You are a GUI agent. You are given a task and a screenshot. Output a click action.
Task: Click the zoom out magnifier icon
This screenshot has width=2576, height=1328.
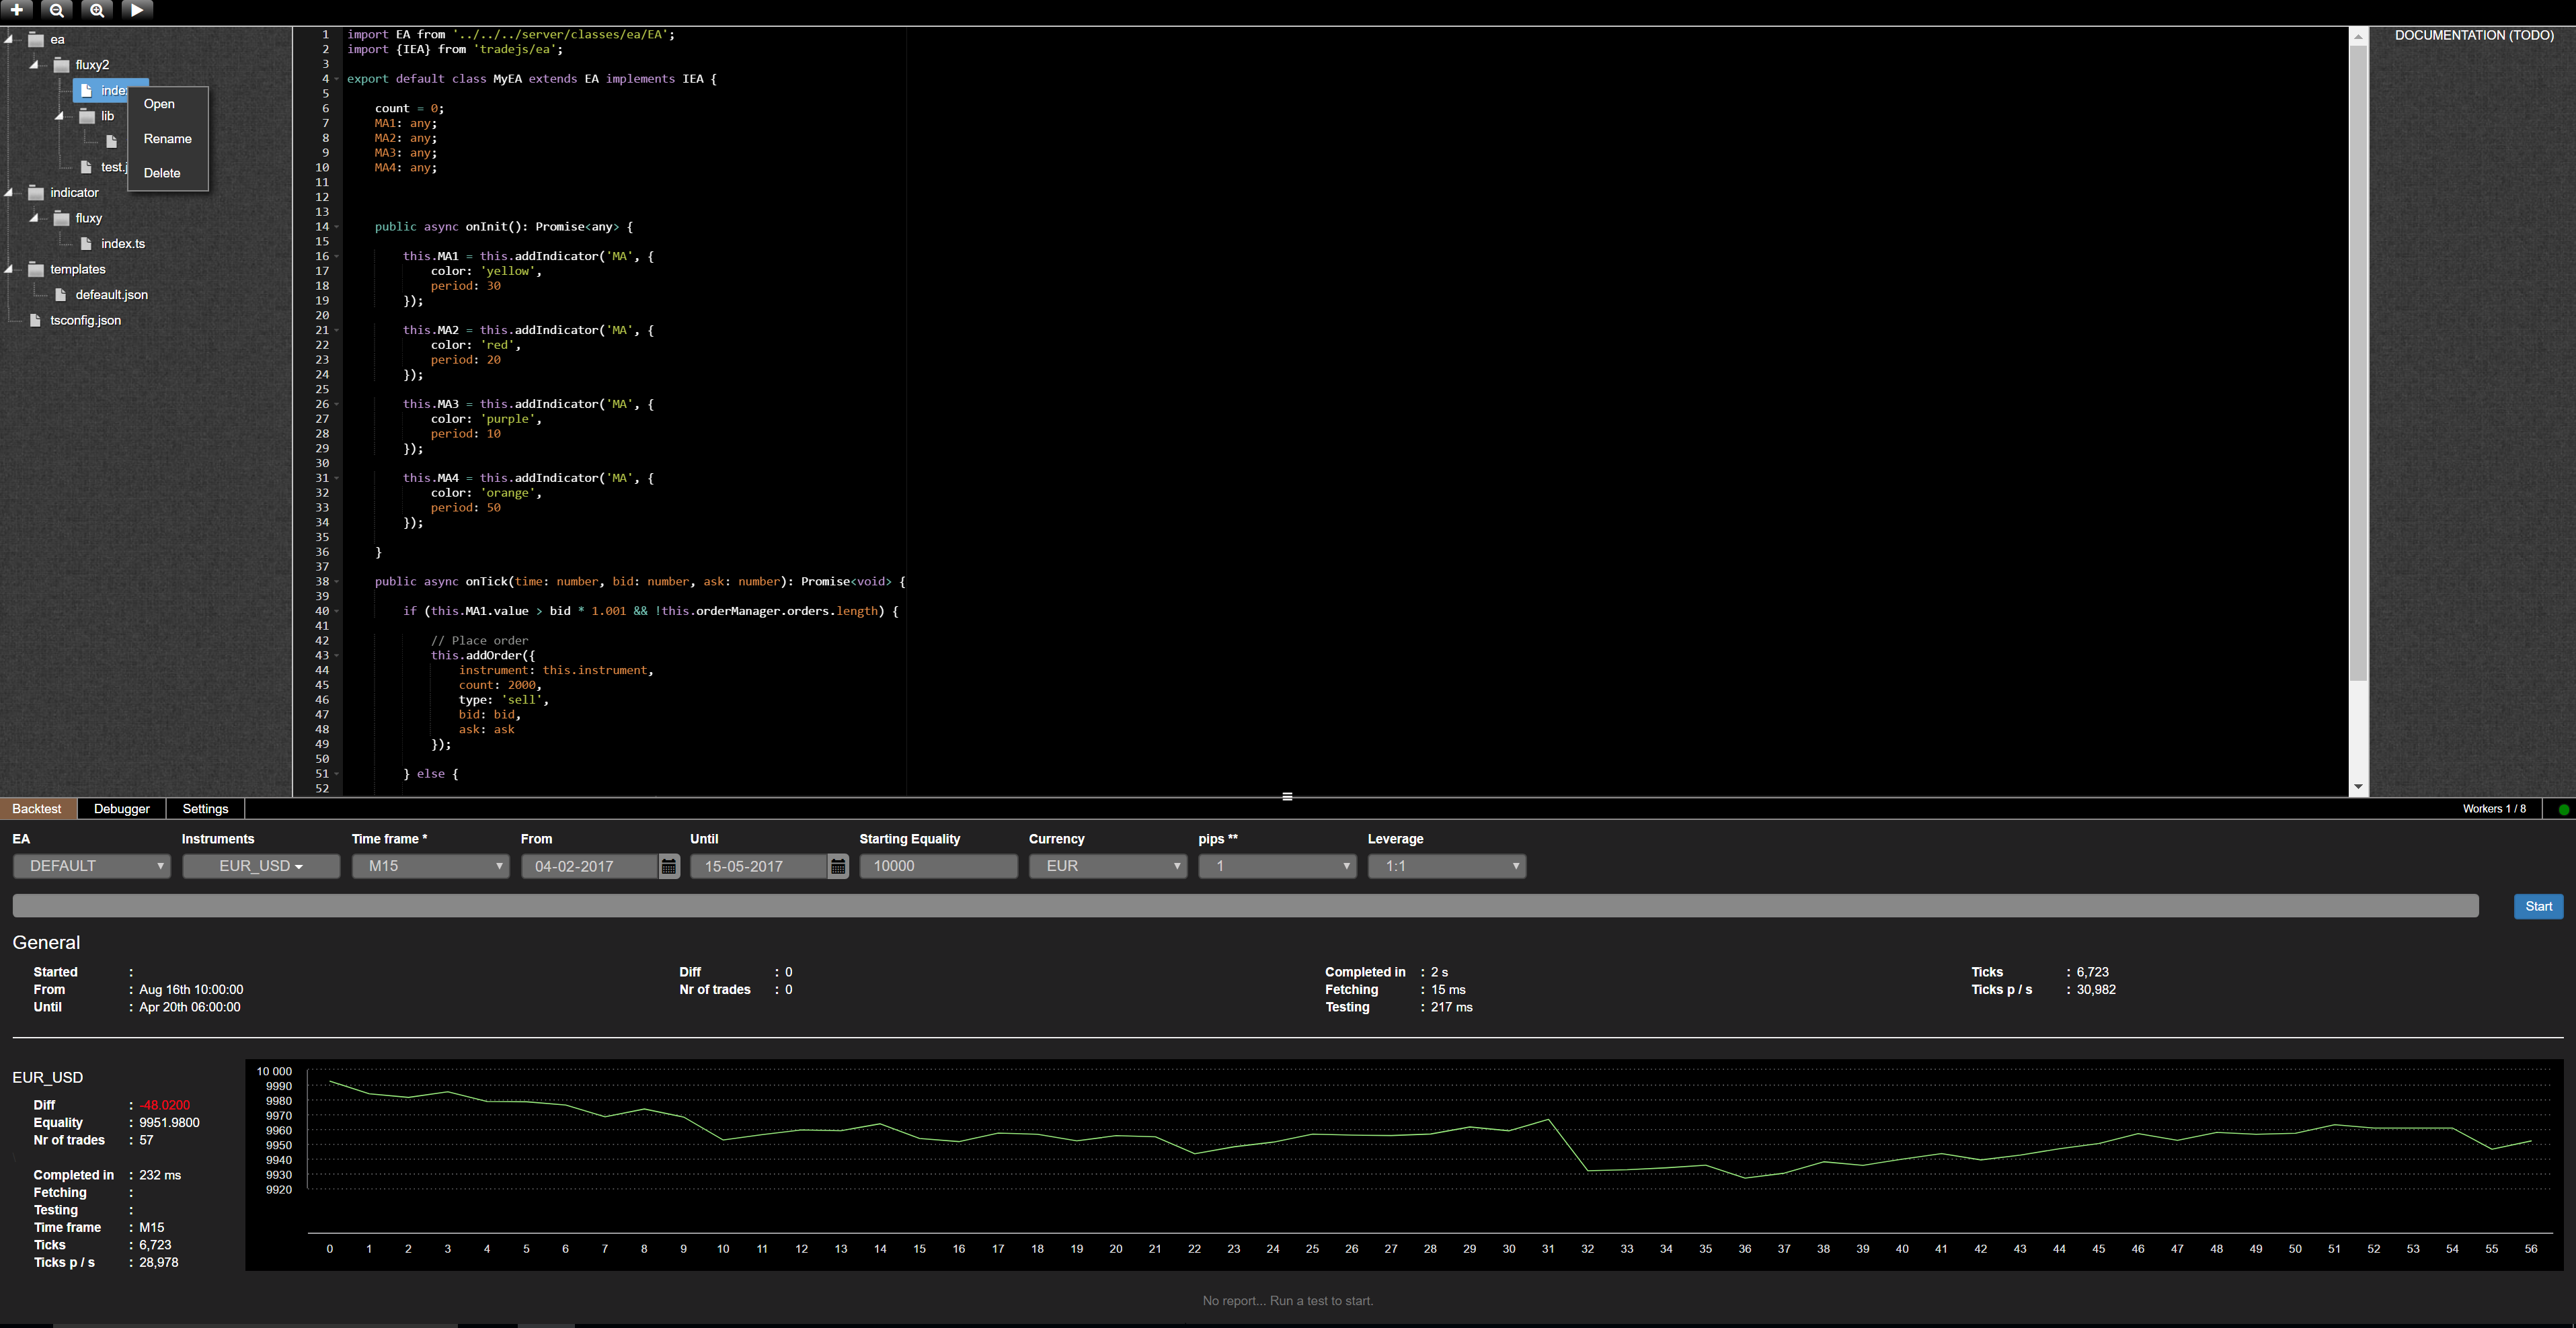click(x=57, y=10)
